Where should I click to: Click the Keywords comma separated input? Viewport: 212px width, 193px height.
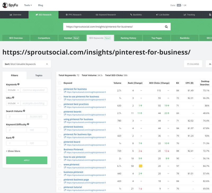(x=34, y=90)
